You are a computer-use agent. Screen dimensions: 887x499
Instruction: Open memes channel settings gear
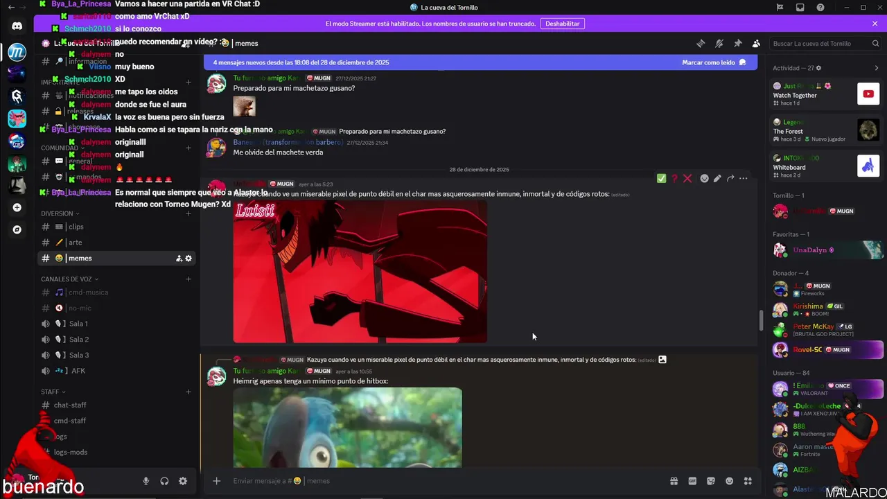tap(188, 259)
